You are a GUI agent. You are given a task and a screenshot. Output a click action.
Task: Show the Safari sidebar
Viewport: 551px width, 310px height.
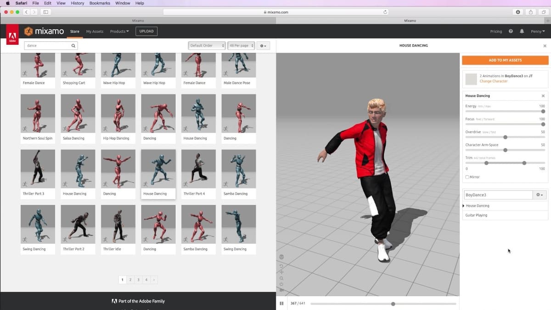click(x=46, y=12)
